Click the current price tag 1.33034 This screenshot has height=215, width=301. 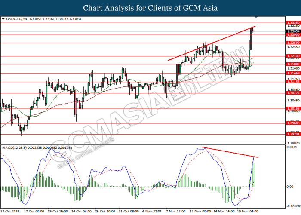point(293,31)
